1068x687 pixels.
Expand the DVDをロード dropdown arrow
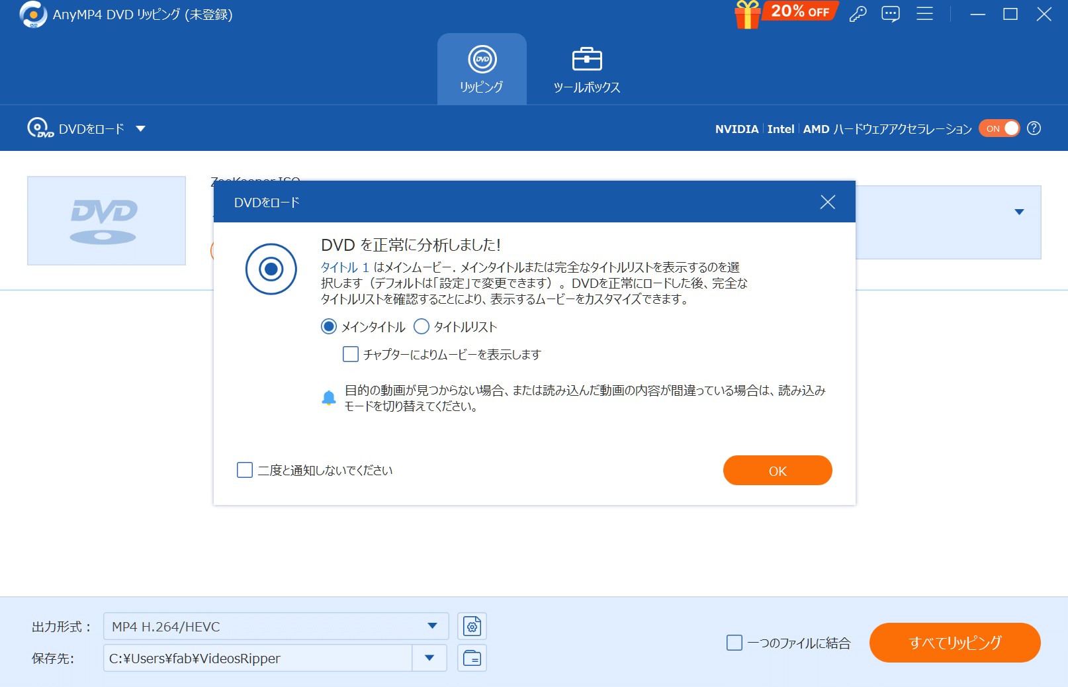[140, 128]
